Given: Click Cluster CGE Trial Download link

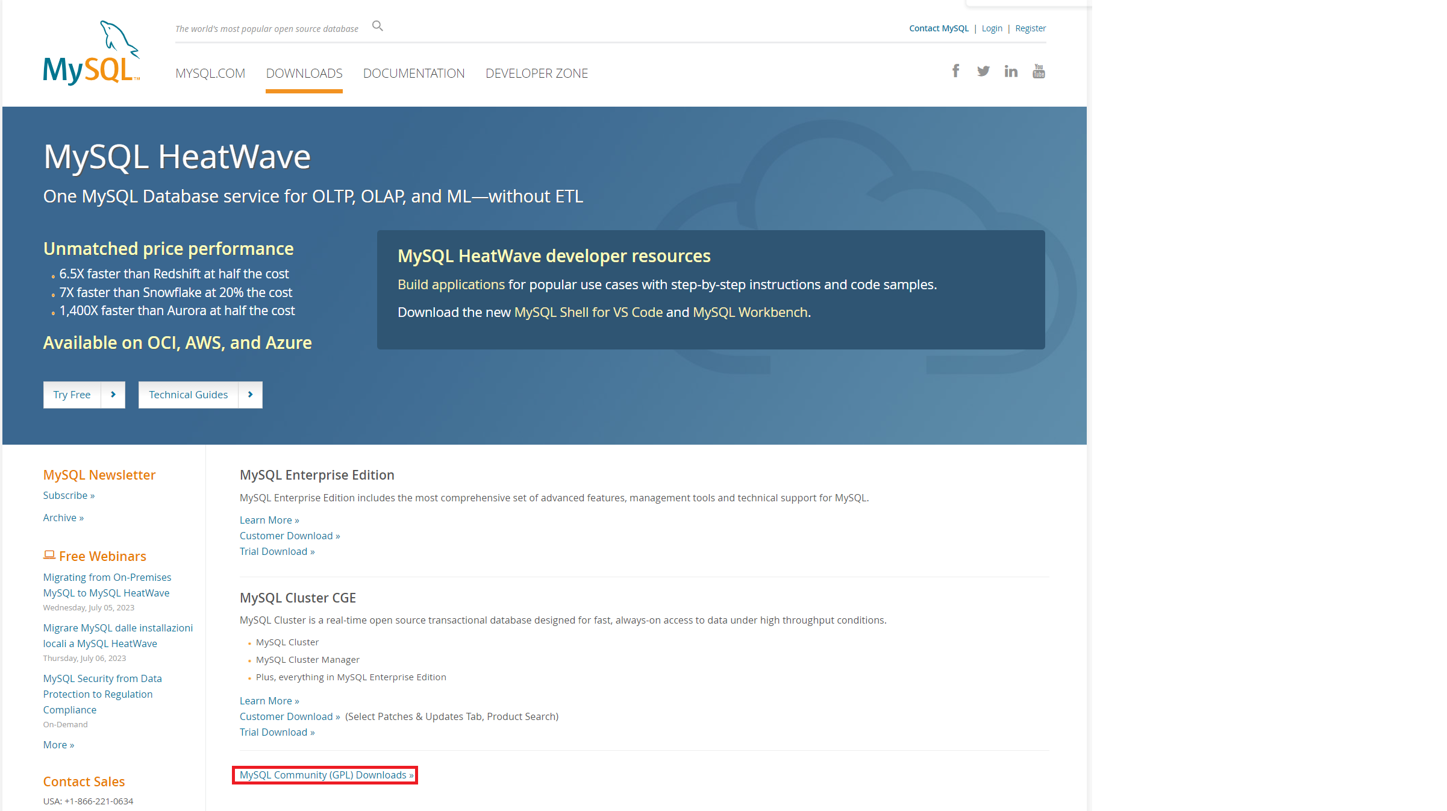Looking at the screenshot, I should coord(277,732).
